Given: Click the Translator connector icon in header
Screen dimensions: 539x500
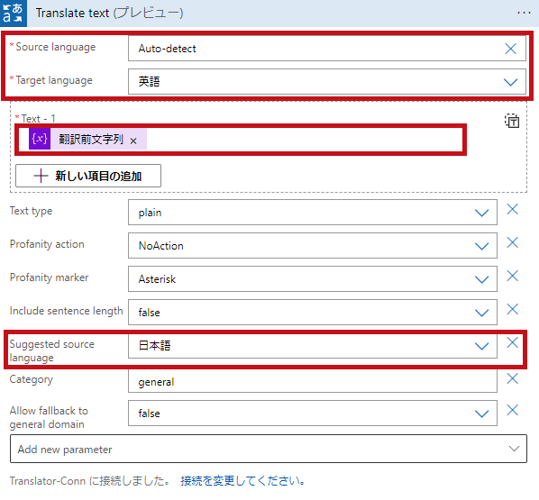Looking at the screenshot, I should (14, 13).
